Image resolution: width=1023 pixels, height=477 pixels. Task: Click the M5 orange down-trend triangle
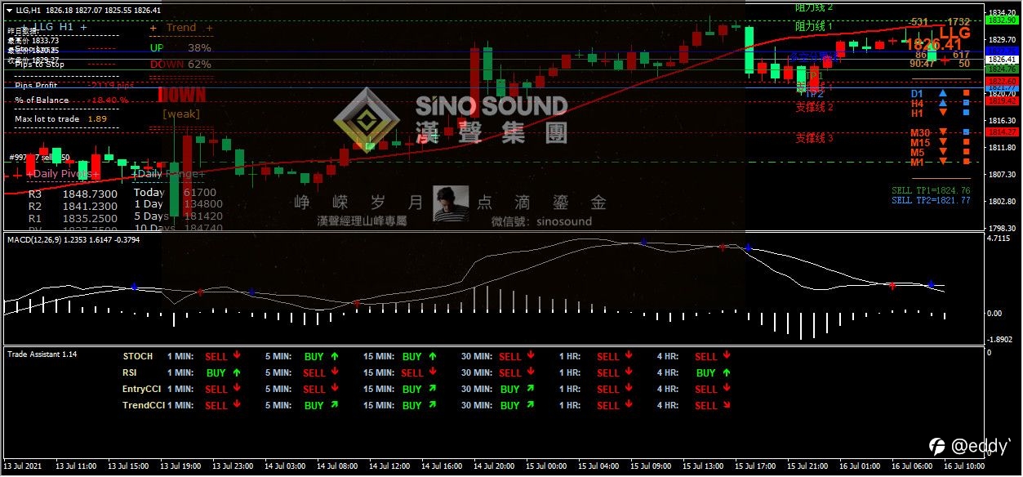click(943, 153)
